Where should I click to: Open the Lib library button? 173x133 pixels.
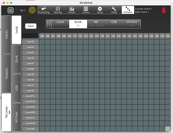point(32,10)
